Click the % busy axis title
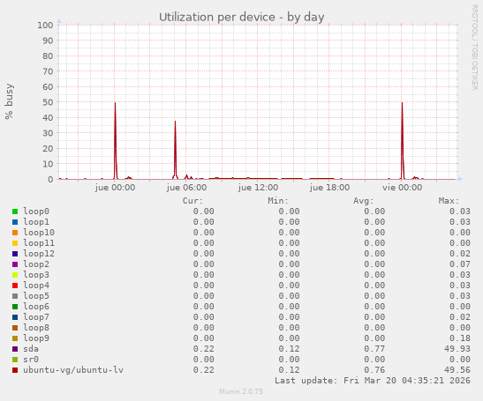The image size is (483, 401). [9, 101]
